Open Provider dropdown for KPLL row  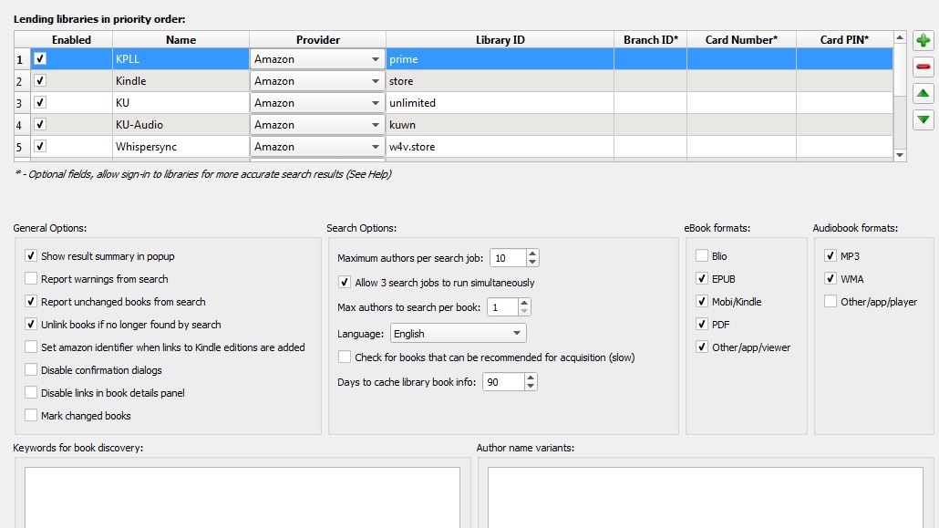[317, 58]
